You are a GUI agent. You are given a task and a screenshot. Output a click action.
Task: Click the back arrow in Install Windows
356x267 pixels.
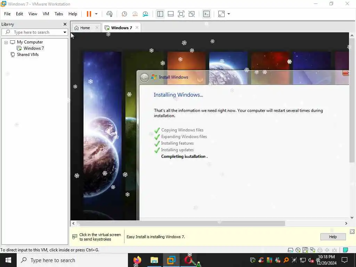click(x=144, y=78)
